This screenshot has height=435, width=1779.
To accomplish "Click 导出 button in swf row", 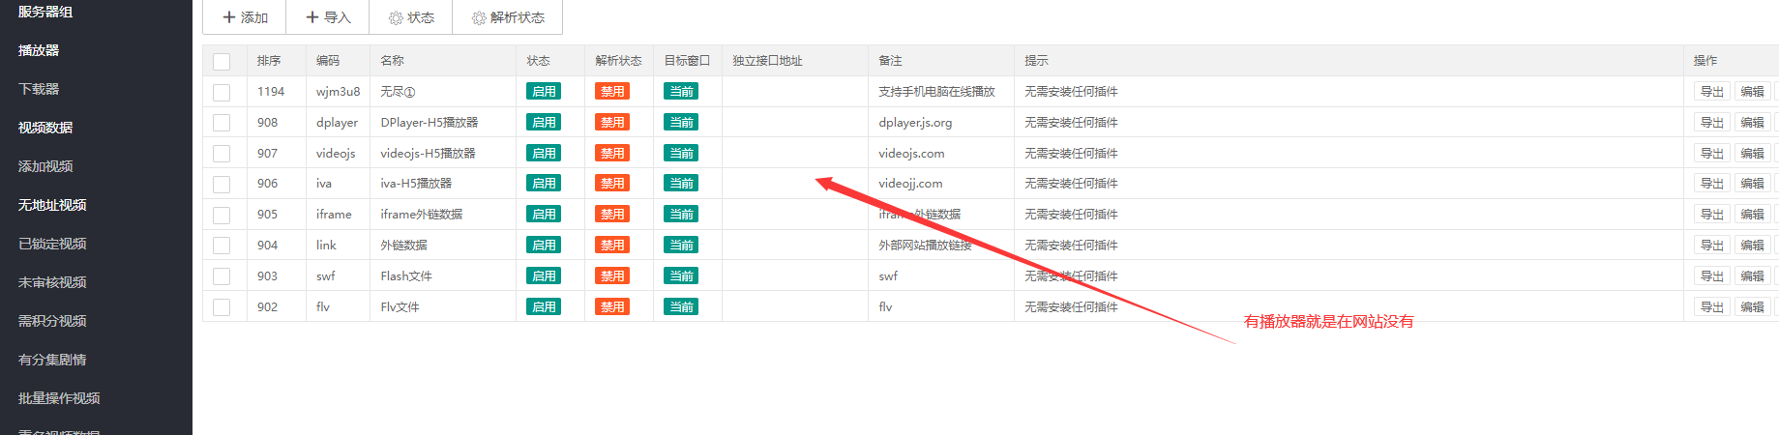I will click(x=1712, y=276).
